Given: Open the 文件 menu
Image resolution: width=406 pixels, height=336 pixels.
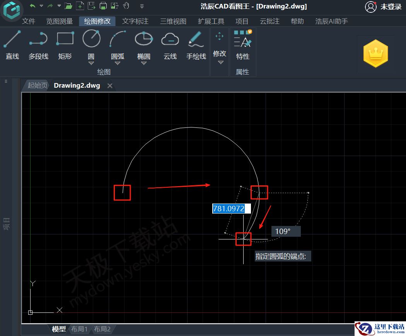Looking at the screenshot, I should tap(29, 21).
